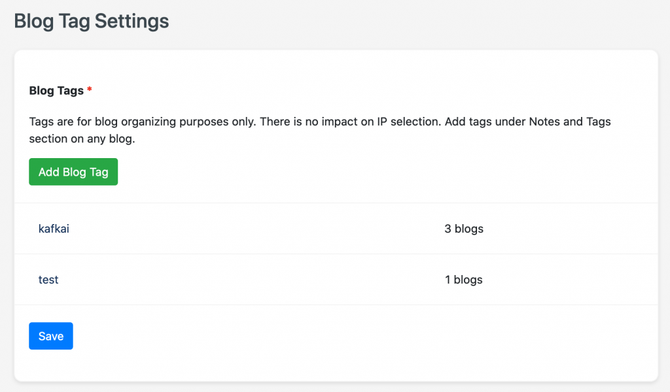Image resolution: width=670 pixels, height=392 pixels.
Task: Open the test tag link
Action: (x=48, y=280)
